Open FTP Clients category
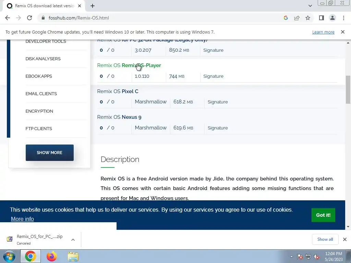The width and height of the screenshot is (351, 263). coord(39,129)
